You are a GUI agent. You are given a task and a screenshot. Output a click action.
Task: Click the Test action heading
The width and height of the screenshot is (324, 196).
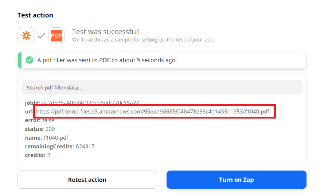pos(35,15)
